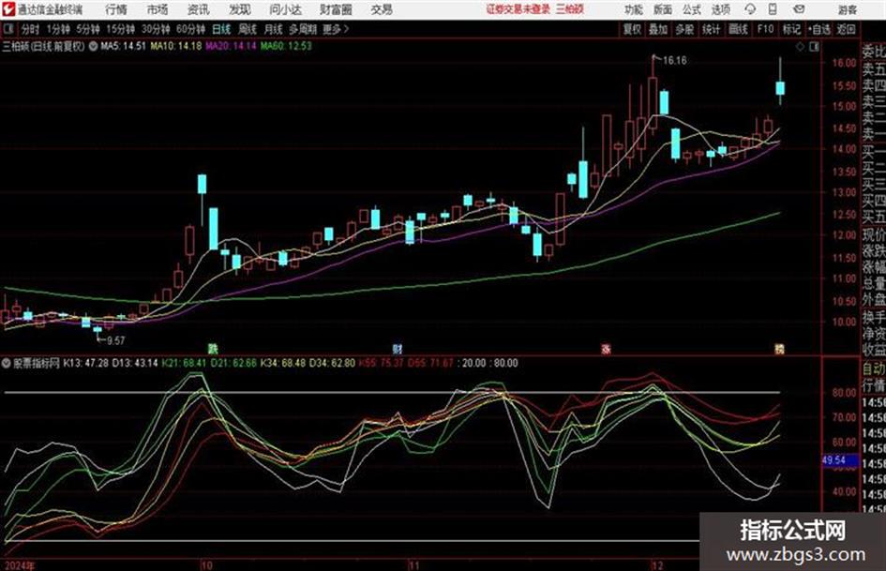Click MA5: 14.51 label

123,46
